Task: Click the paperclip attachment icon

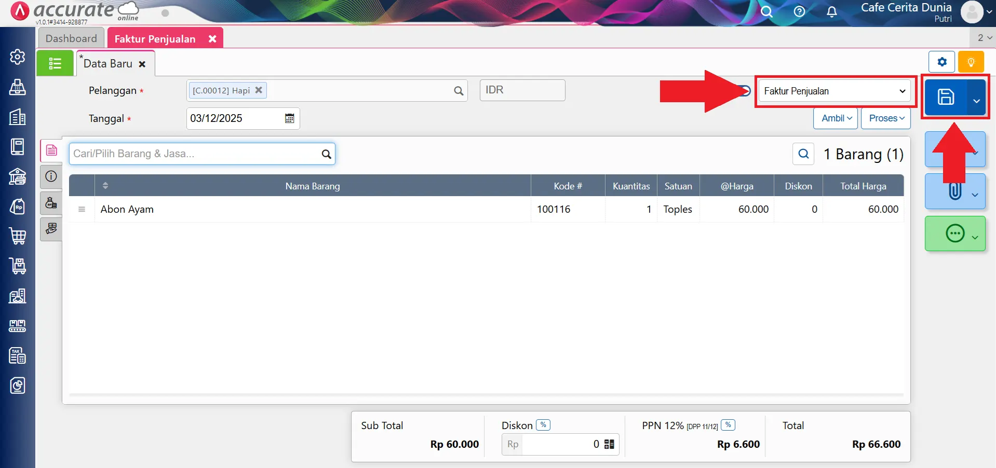Action: click(x=954, y=191)
